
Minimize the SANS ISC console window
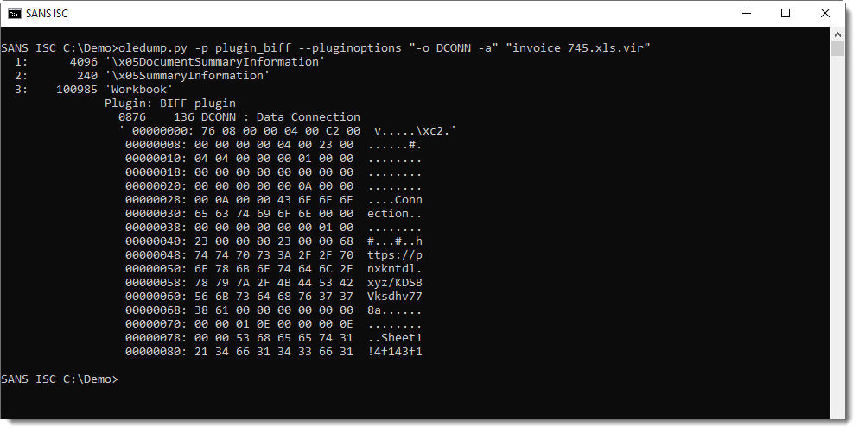[747, 13]
